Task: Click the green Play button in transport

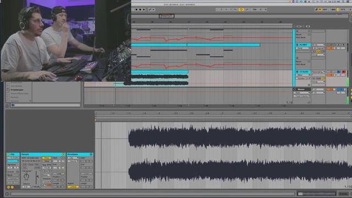Action: [x=133, y=10]
